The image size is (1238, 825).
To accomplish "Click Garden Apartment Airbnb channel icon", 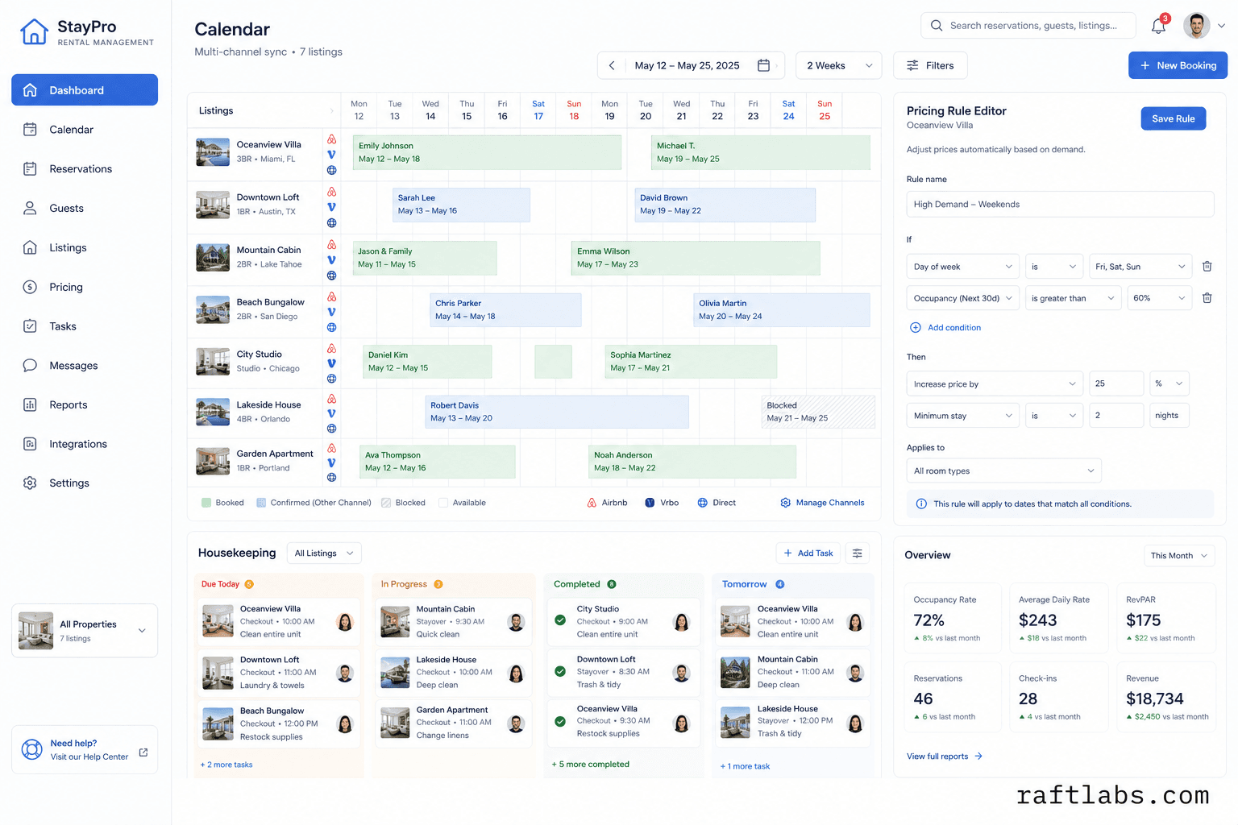I will point(331,448).
